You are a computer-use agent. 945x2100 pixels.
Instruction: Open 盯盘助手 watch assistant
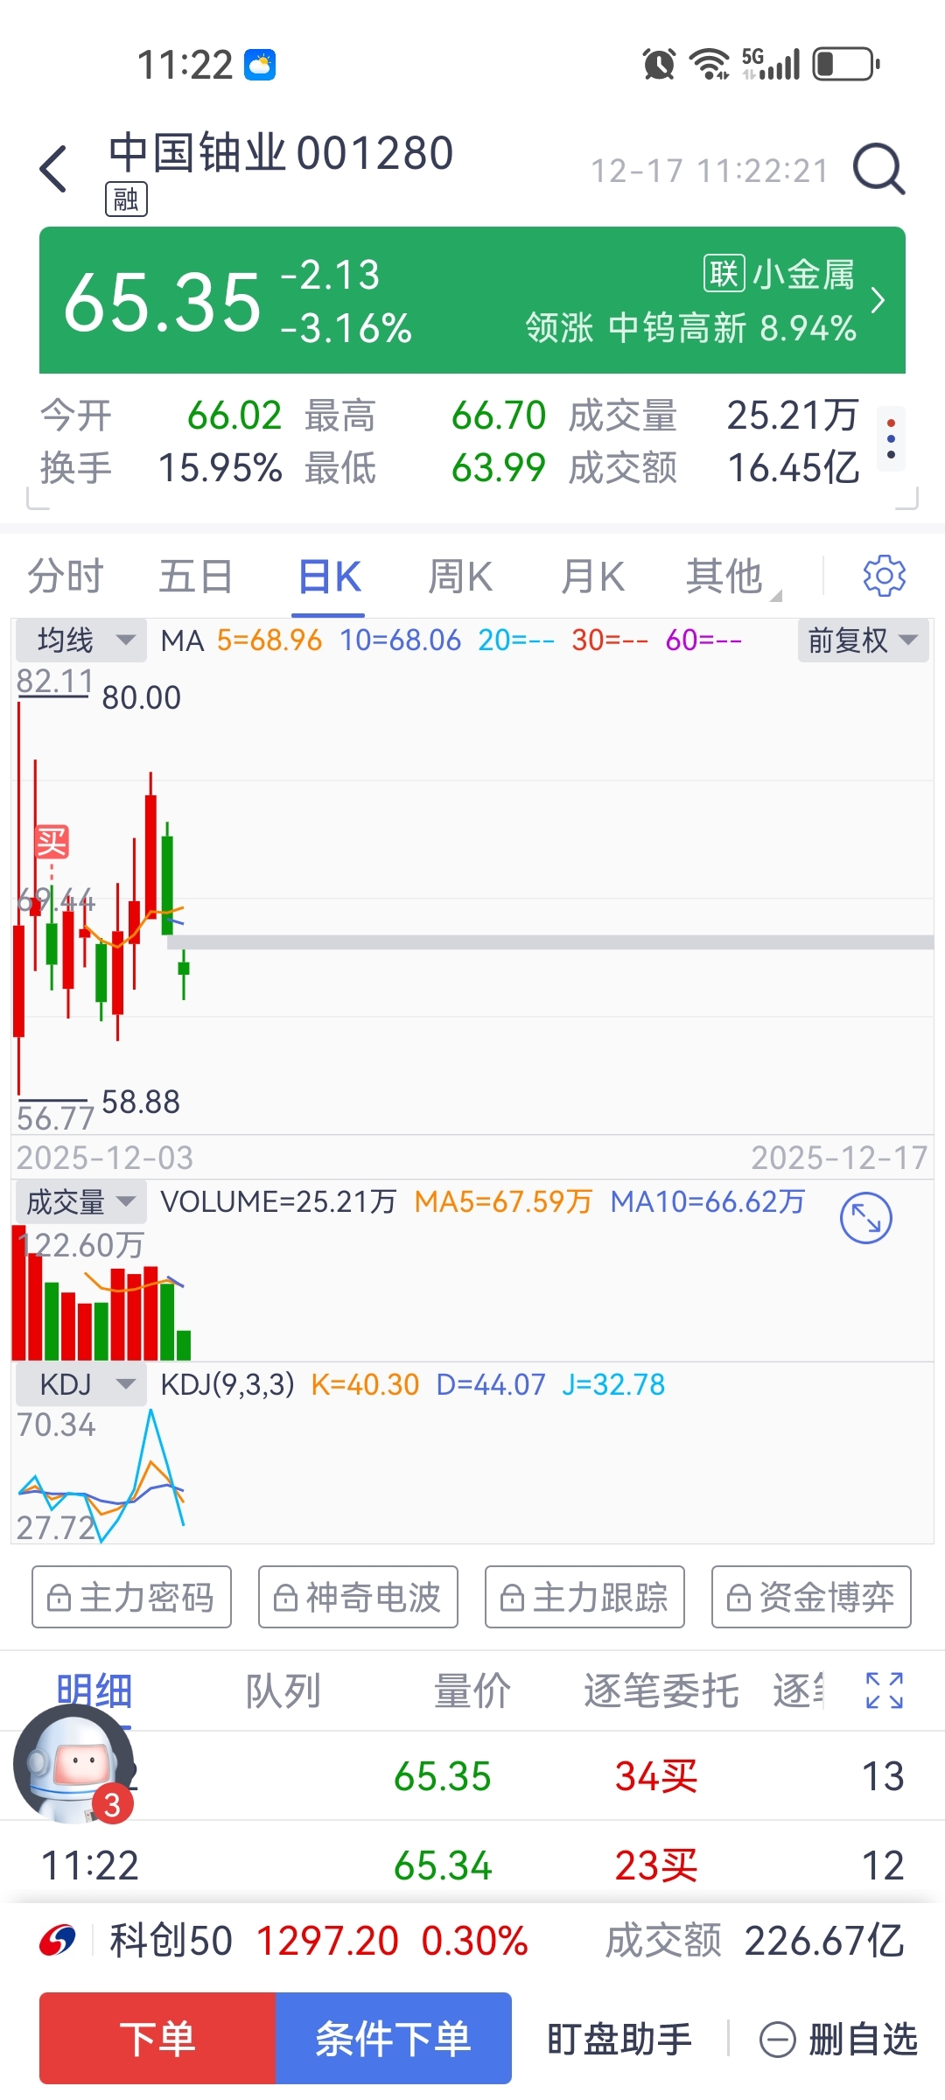click(619, 2039)
